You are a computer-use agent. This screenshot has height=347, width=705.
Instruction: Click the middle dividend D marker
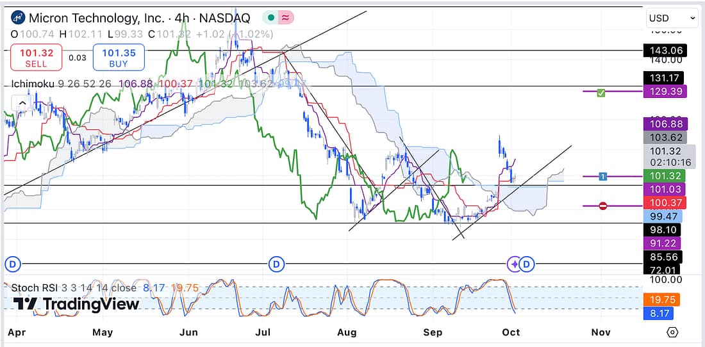click(276, 264)
